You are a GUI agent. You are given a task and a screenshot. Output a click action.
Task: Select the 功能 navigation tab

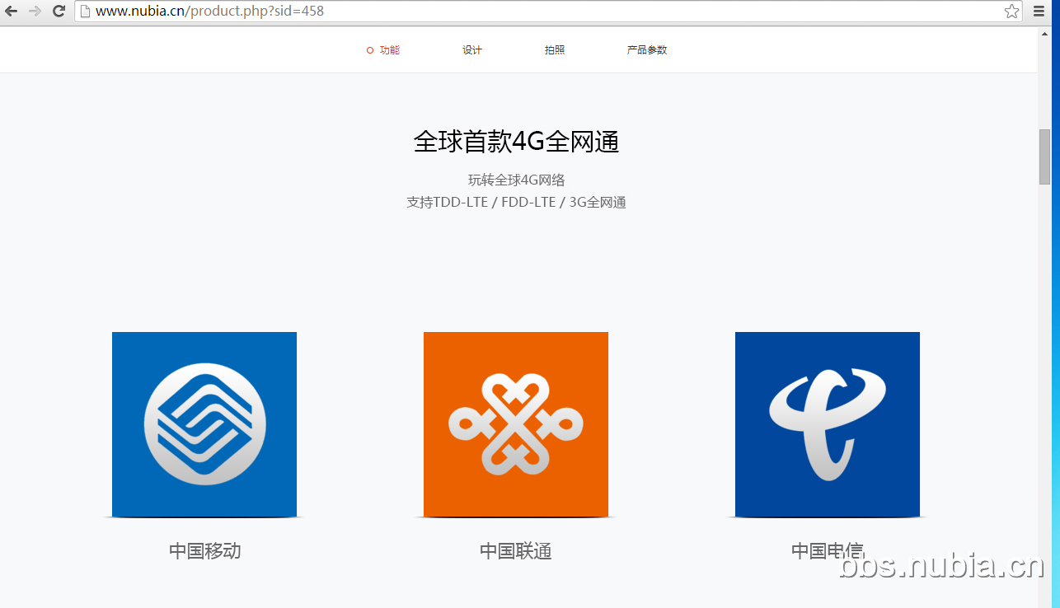coord(390,50)
